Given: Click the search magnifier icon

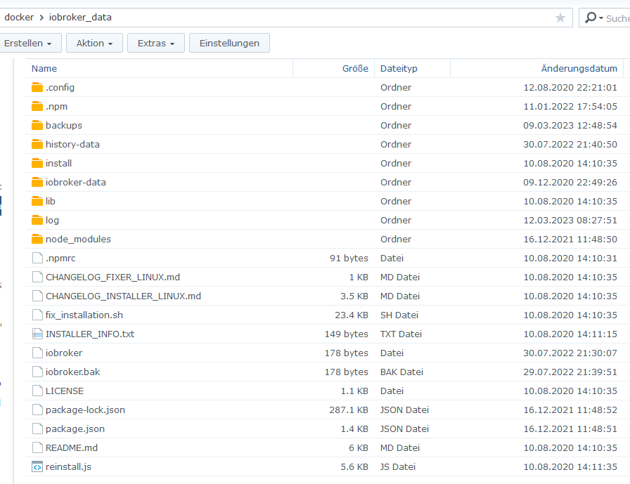Looking at the screenshot, I should click(x=591, y=18).
